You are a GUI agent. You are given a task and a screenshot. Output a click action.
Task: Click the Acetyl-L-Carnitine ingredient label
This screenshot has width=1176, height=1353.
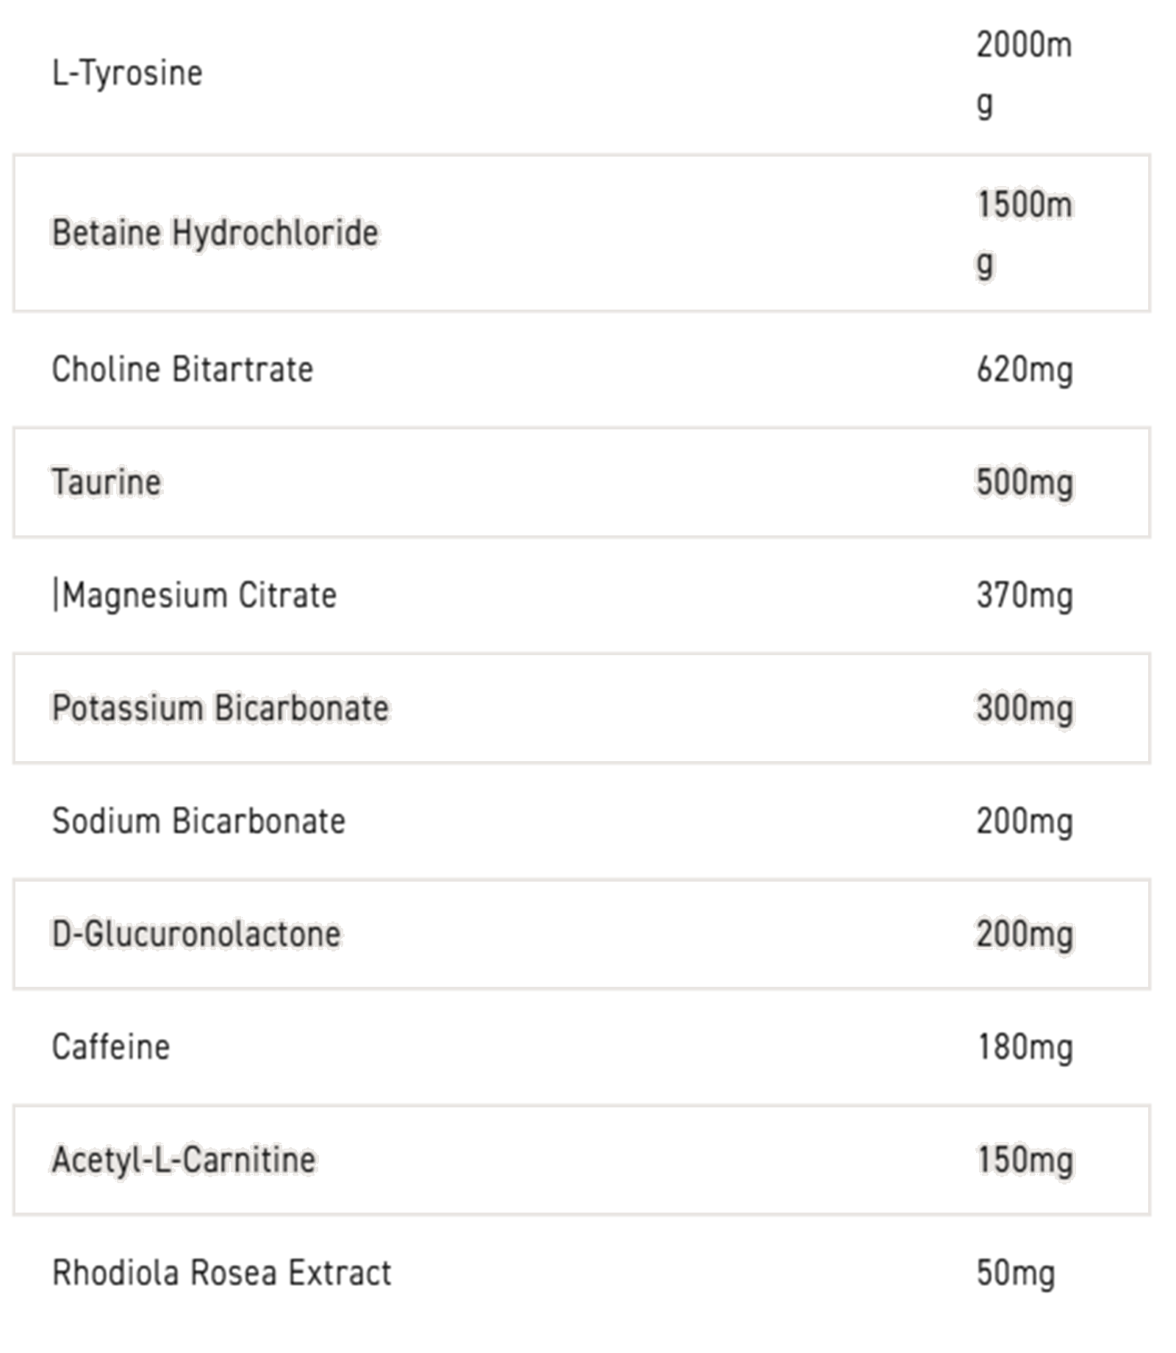(x=184, y=1160)
